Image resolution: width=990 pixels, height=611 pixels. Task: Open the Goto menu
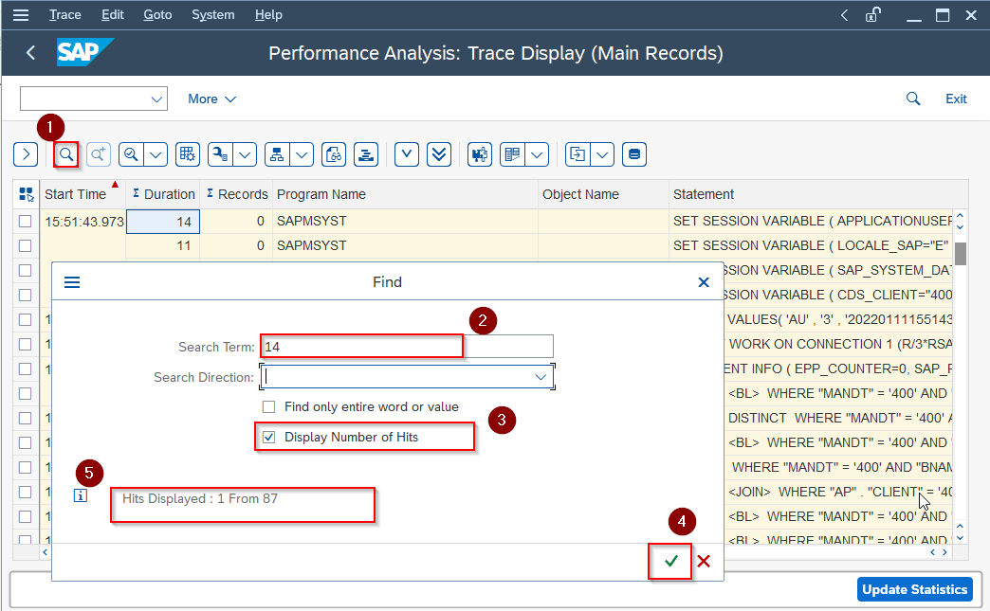(x=157, y=15)
